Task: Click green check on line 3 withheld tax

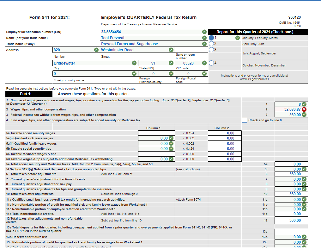Action: [x=304, y=115]
